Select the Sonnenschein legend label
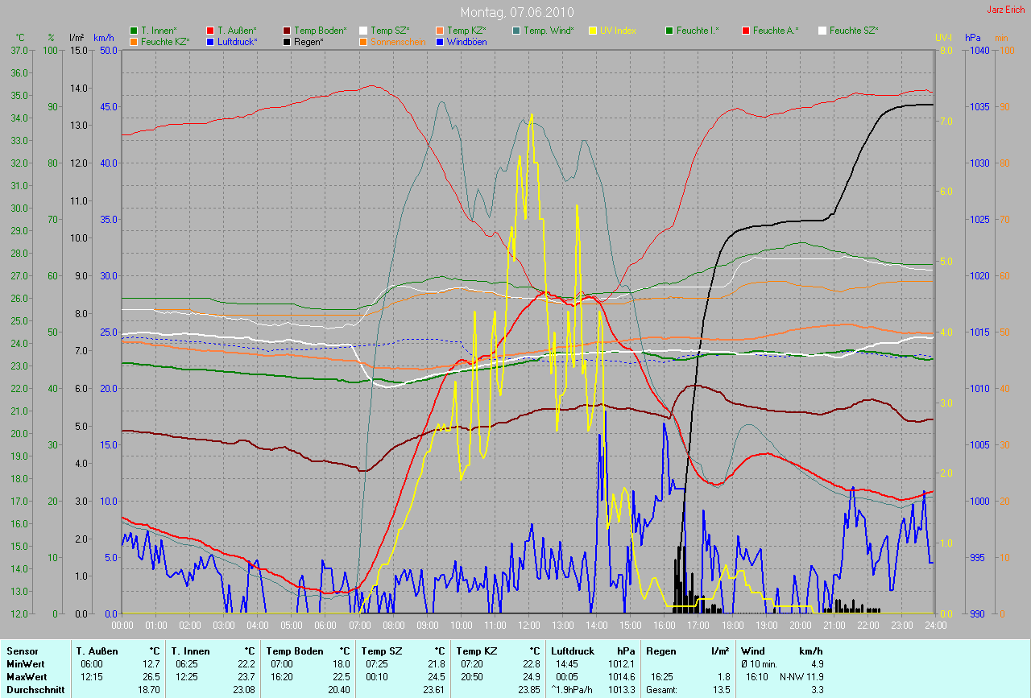 [397, 41]
